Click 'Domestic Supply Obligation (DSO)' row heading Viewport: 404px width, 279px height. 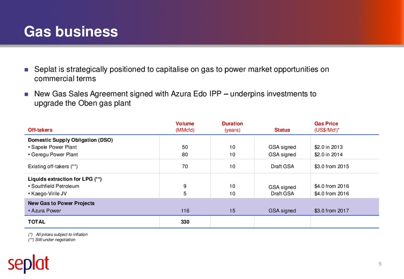[70, 140]
